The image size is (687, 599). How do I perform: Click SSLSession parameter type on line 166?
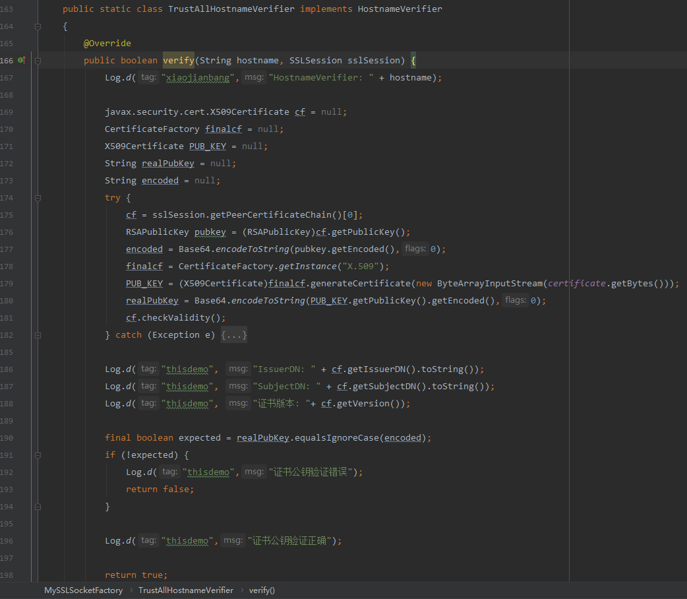point(315,61)
